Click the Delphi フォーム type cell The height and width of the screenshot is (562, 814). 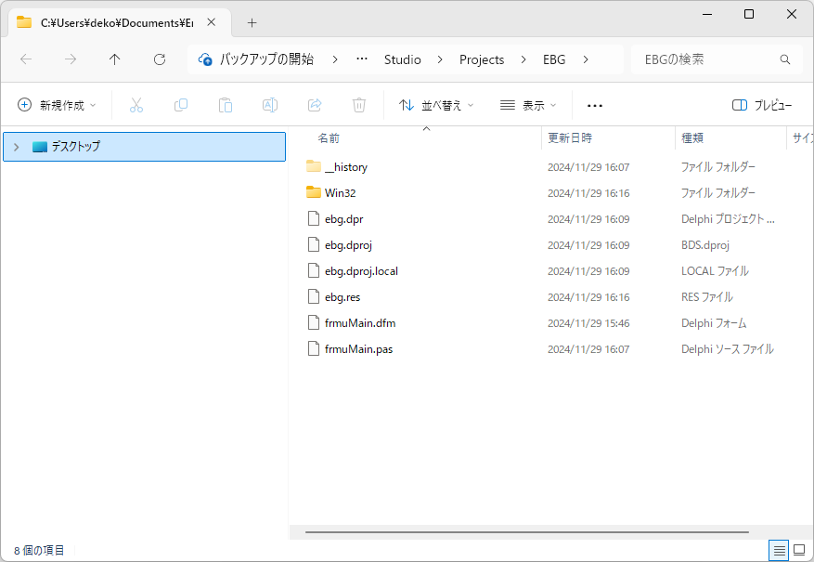714,323
